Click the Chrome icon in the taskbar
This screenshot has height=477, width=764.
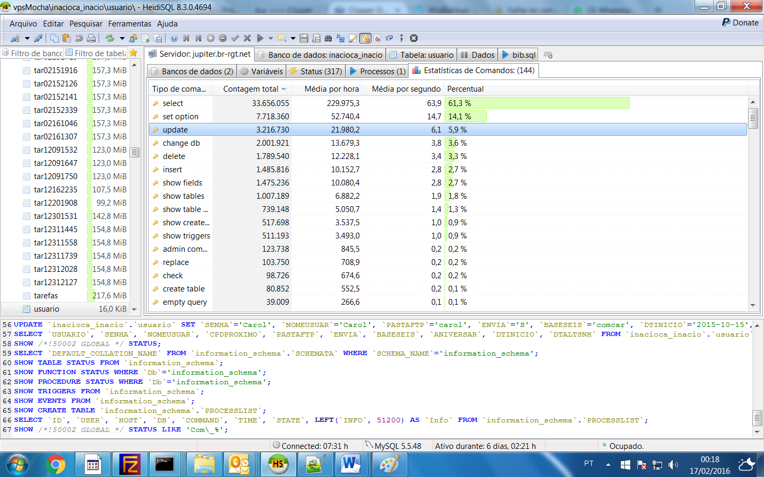[x=55, y=465]
